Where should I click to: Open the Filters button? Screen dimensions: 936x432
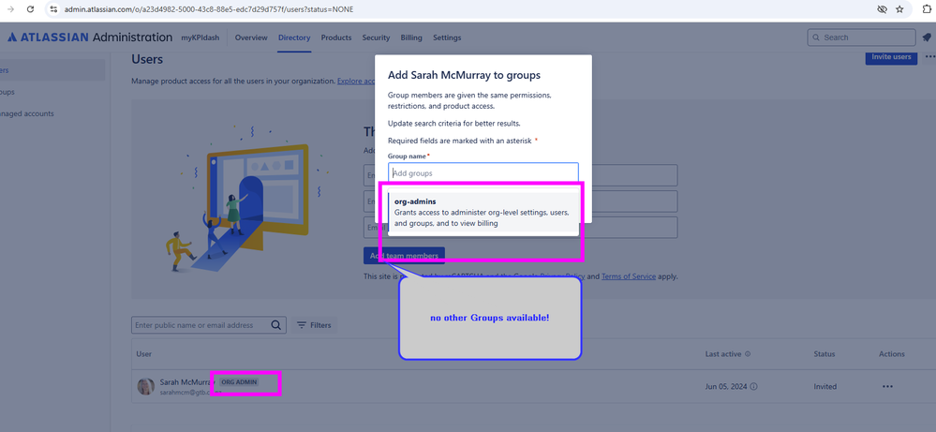(314, 325)
